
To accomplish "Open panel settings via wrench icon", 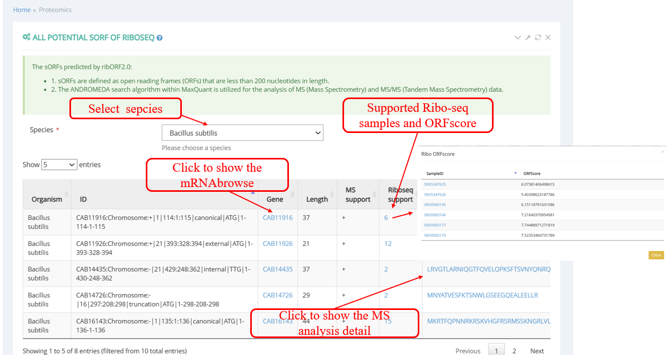I will 528,38.
